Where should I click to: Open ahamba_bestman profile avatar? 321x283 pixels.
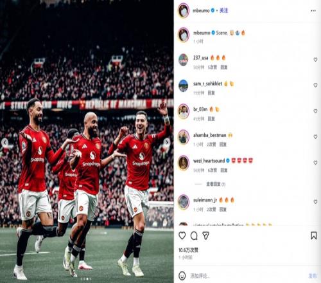tap(184, 137)
